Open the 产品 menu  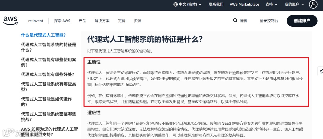tap(82, 21)
